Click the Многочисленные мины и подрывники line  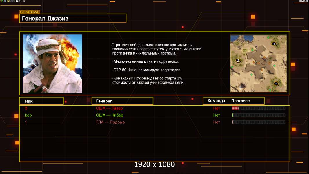pyautogui.click(x=145, y=61)
